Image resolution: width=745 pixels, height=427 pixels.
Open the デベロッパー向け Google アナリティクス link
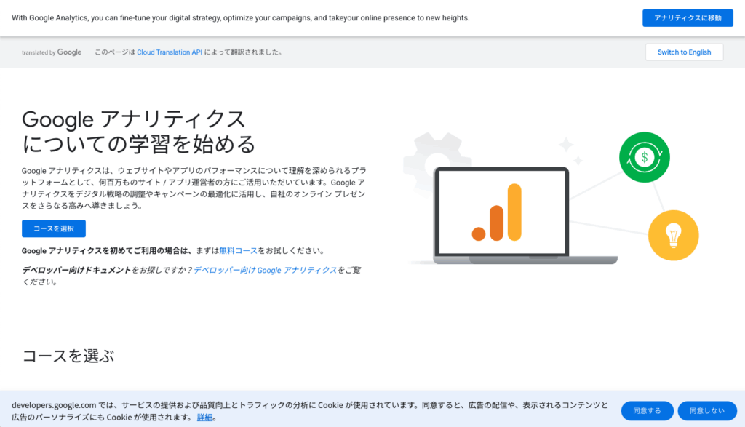coord(265,270)
